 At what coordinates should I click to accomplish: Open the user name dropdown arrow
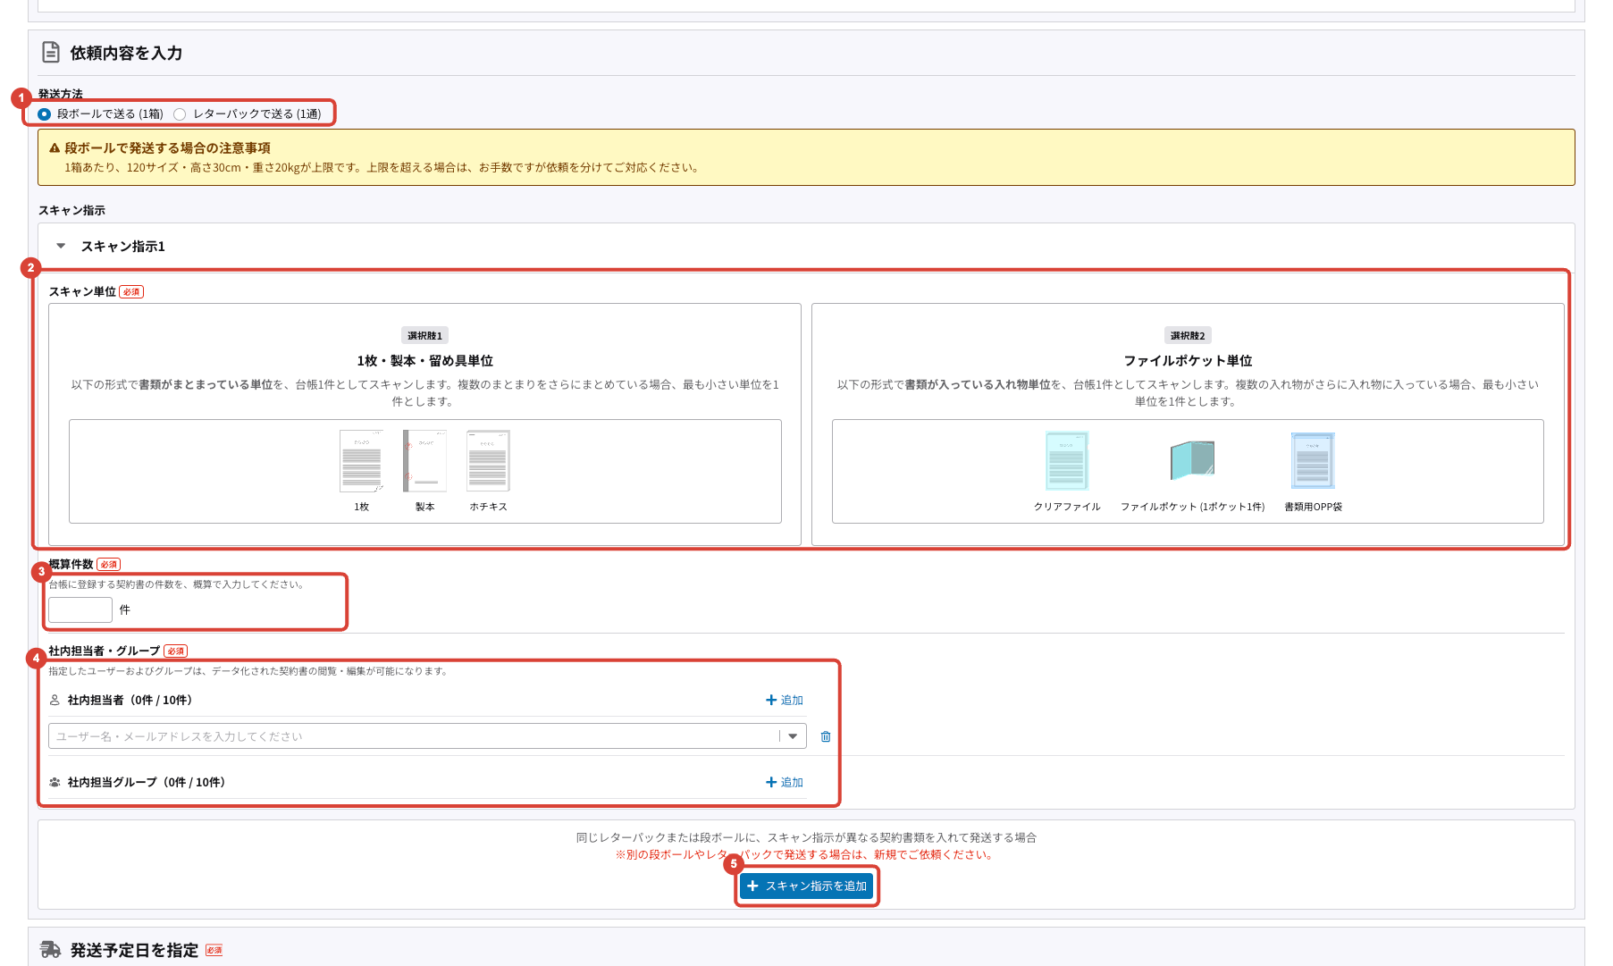(x=793, y=736)
